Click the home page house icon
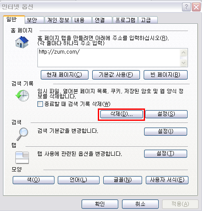The height and width of the screenshot is (211, 202). tap(22, 42)
